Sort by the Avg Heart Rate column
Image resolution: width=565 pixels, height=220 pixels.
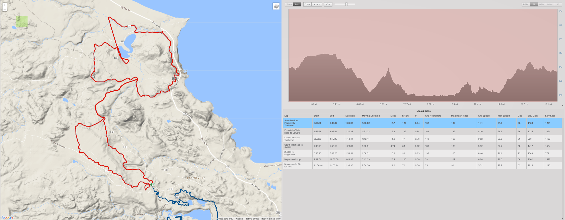tap(433, 116)
